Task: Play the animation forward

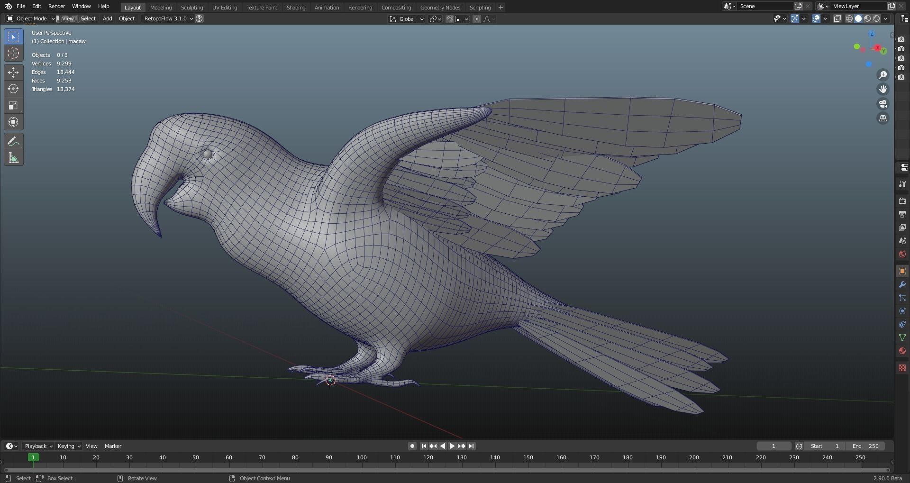Action: [452, 446]
